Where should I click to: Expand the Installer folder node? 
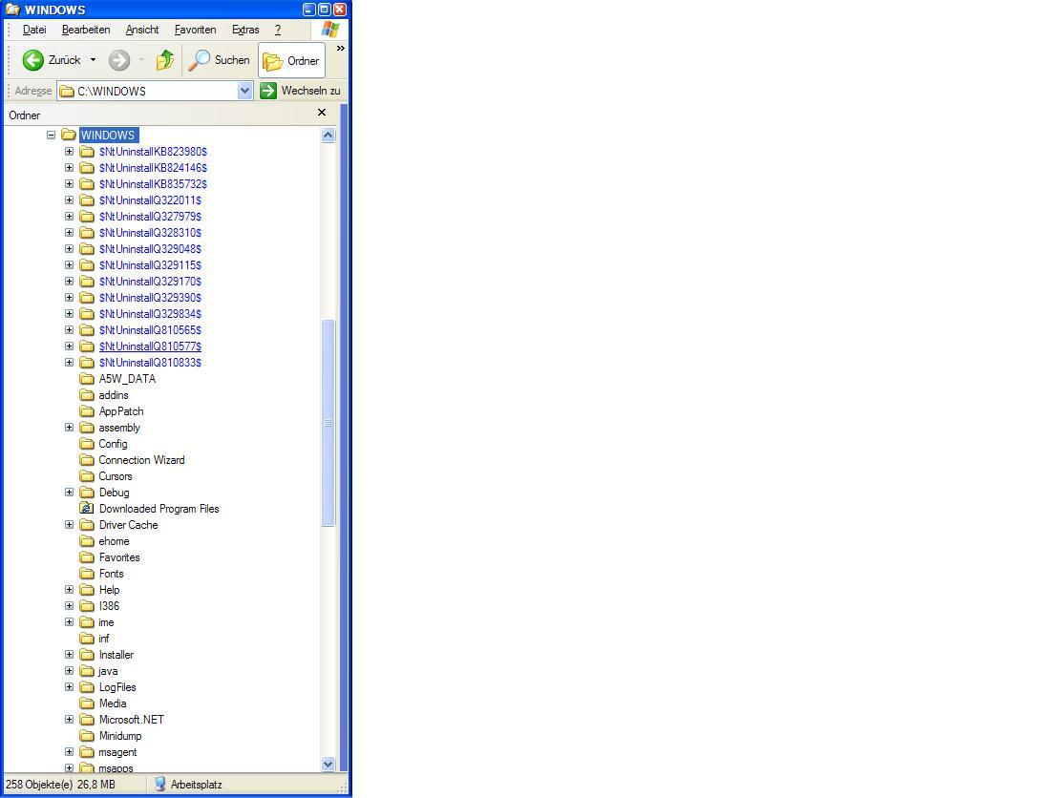[69, 654]
